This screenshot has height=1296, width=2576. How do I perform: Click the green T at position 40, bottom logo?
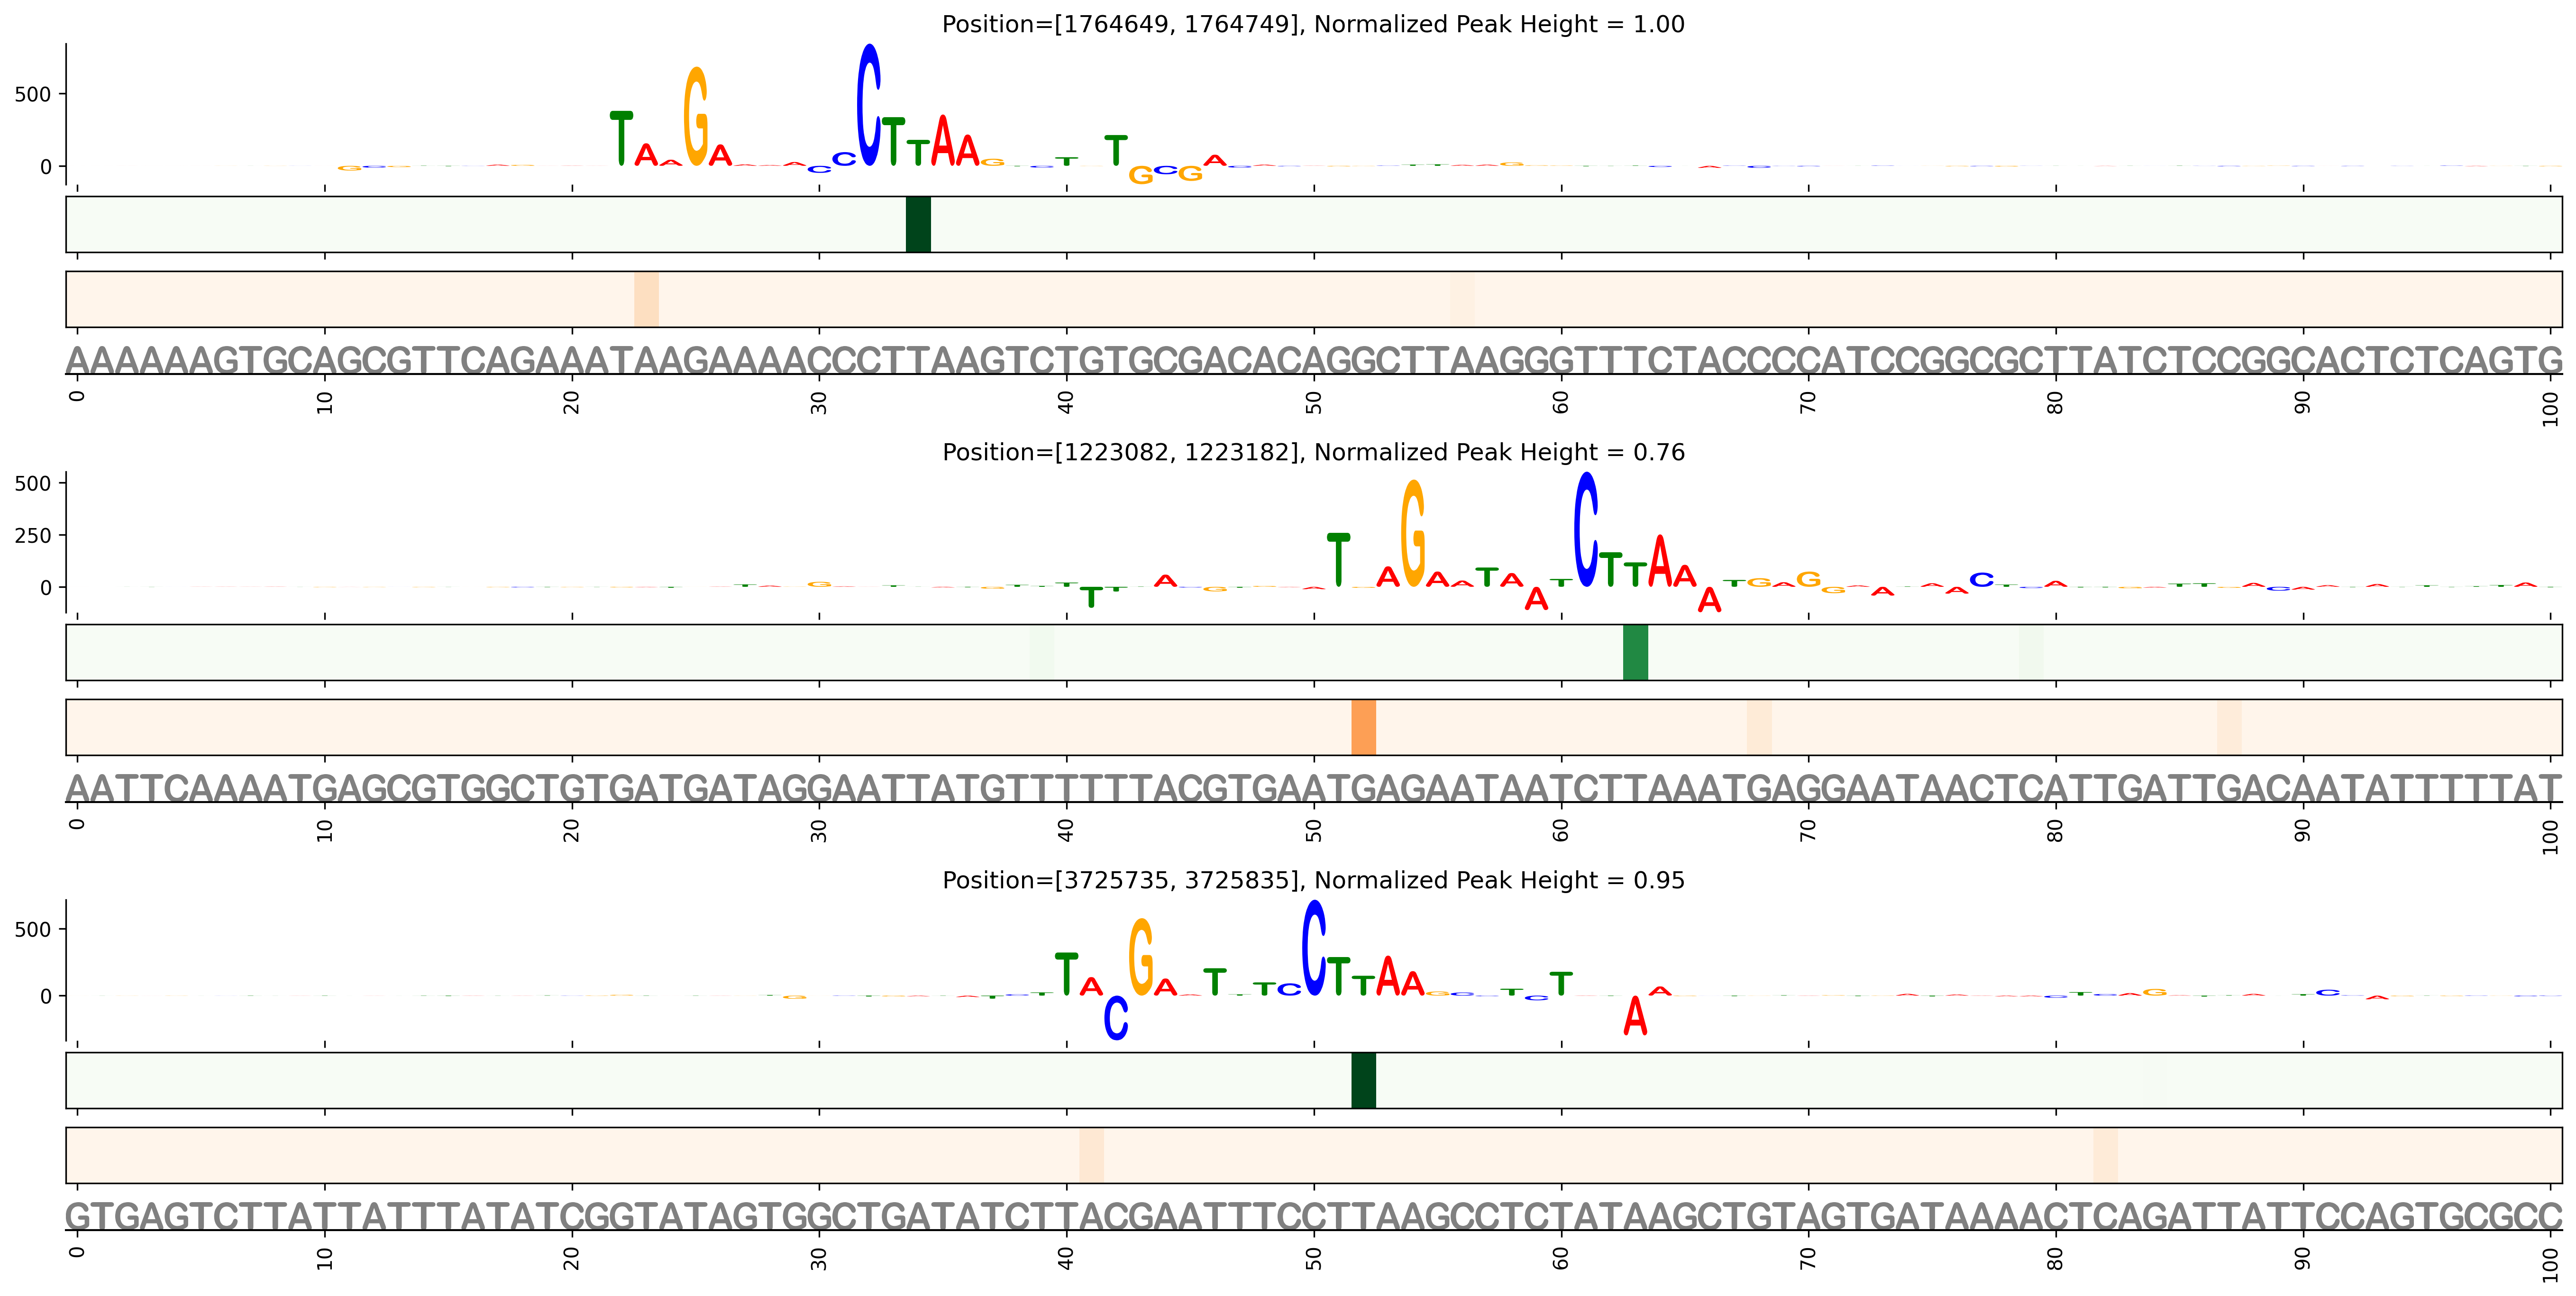(x=1066, y=974)
